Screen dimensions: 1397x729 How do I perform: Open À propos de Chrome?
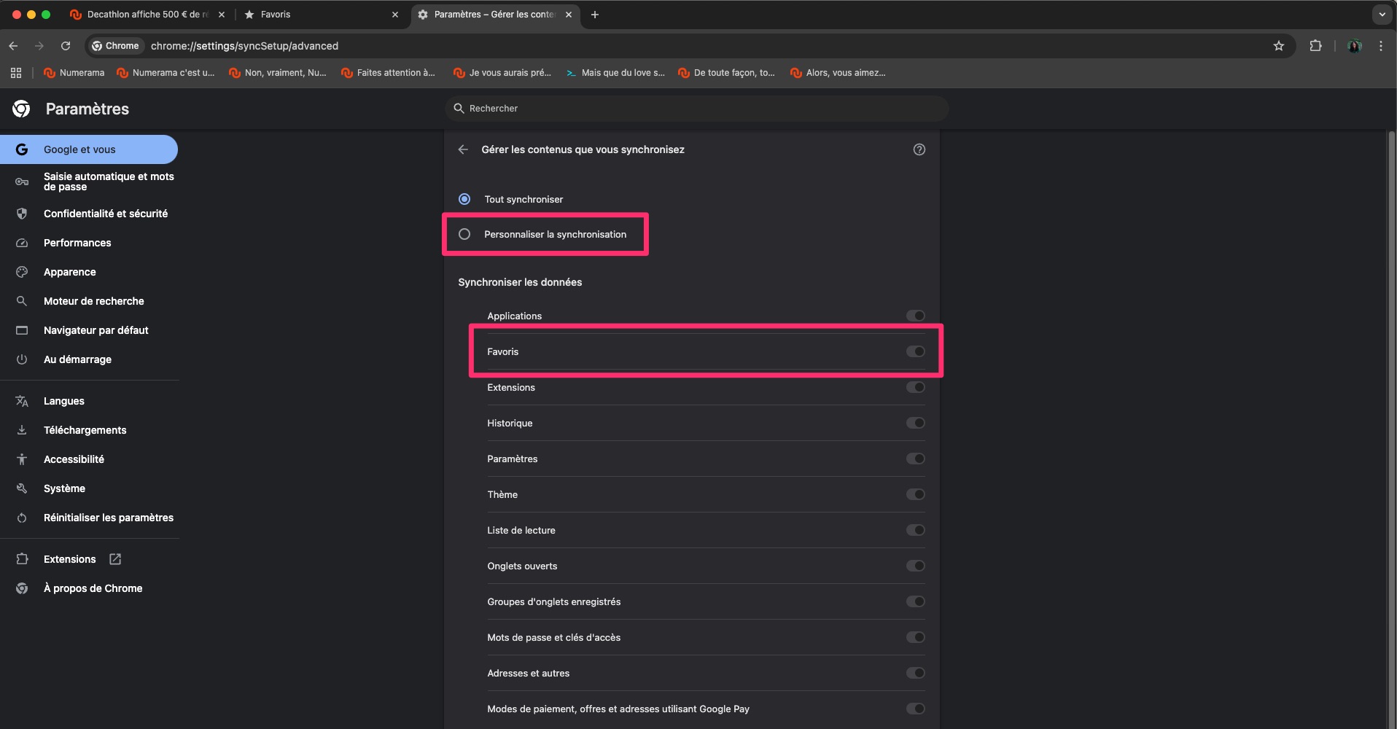click(x=89, y=588)
